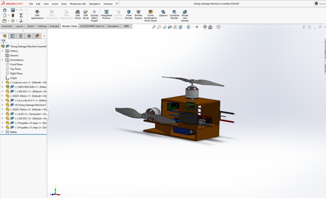Open the Save dropdown arrow

[17, 10]
